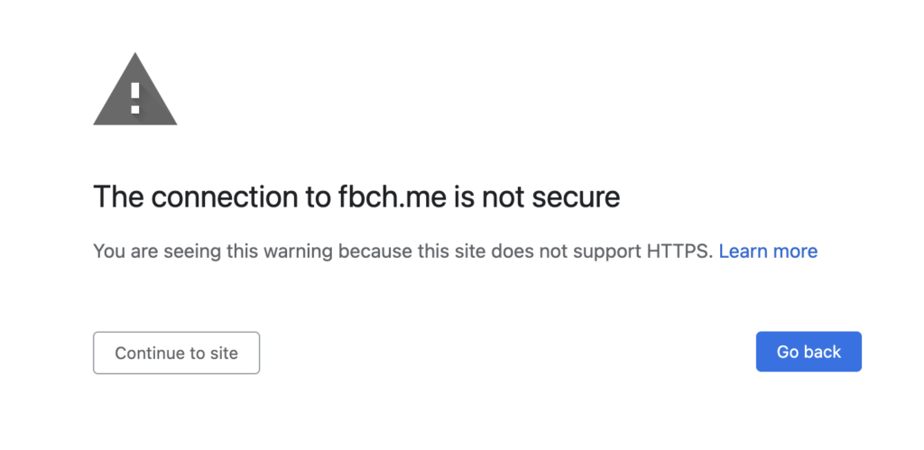The width and height of the screenshot is (924, 450).
Task: Click the gray warning triangle icon
Action: (x=135, y=91)
